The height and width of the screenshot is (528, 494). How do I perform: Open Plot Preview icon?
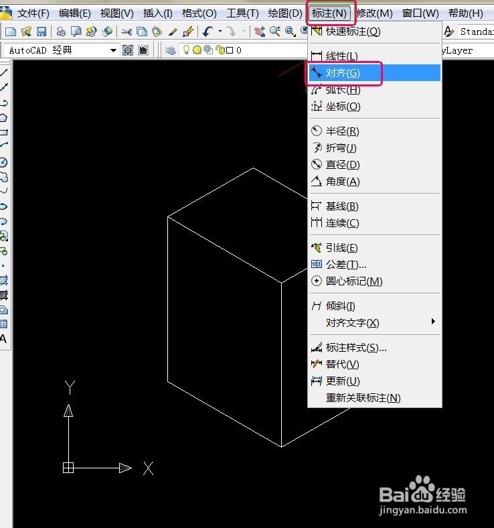76,31
